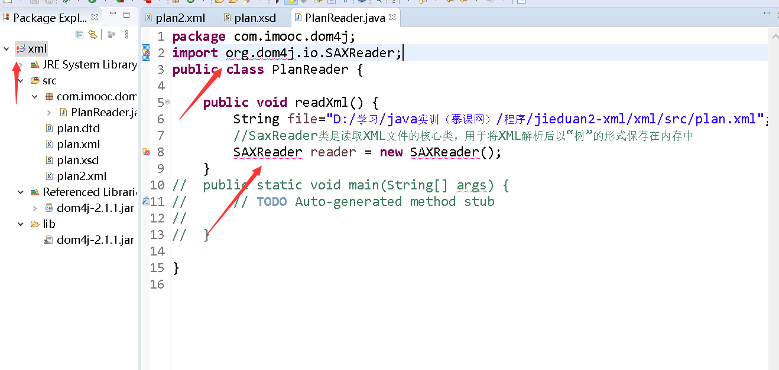Click 'com.imooc.dom4j' in package statement

[291, 37]
